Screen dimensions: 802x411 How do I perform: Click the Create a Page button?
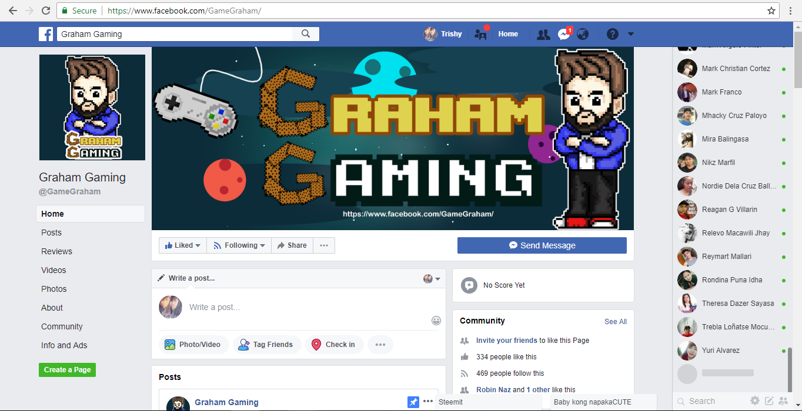pyautogui.click(x=67, y=370)
